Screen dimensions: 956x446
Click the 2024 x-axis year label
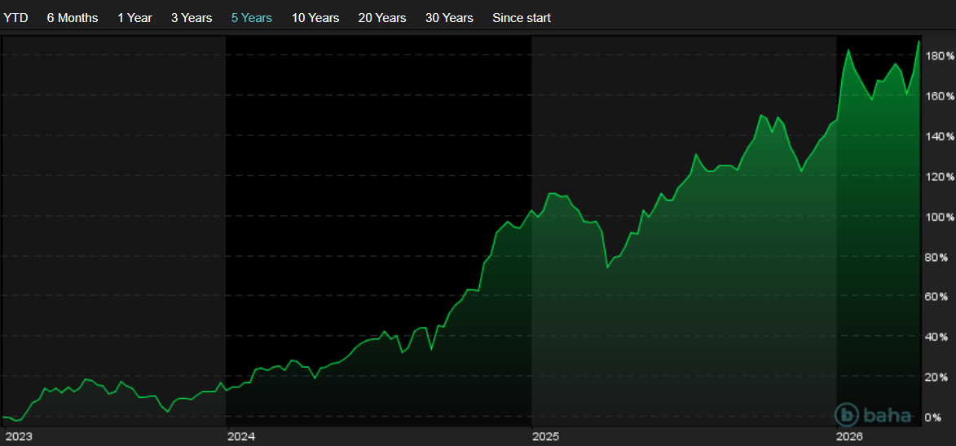click(240, 437)
